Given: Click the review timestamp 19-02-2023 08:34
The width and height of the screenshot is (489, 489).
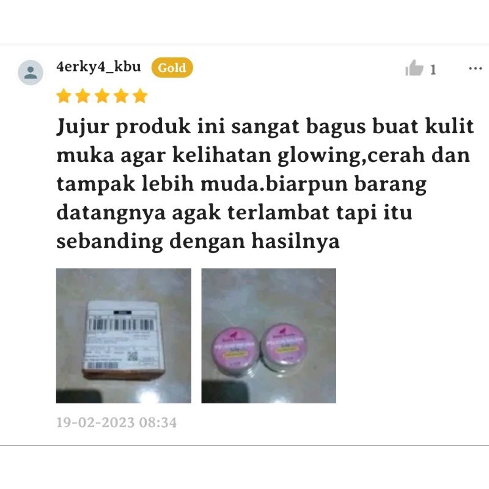Looking at the screenshot, I should tap(117, 422).
